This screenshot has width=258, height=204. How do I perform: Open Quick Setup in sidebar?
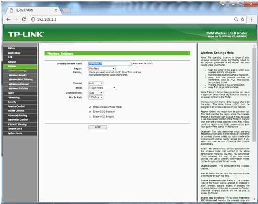[20, 53]
